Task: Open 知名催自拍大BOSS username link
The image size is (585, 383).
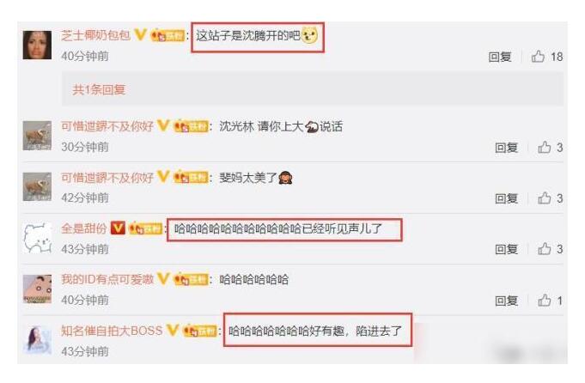Action: pyautogui.click(x=112, y=331)
